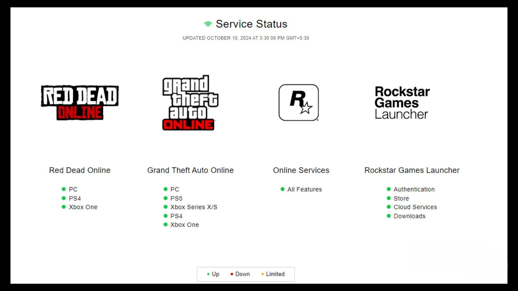Click the yellow Limited legend dot
Screen dimensions: 518x291
click(262, 274)
